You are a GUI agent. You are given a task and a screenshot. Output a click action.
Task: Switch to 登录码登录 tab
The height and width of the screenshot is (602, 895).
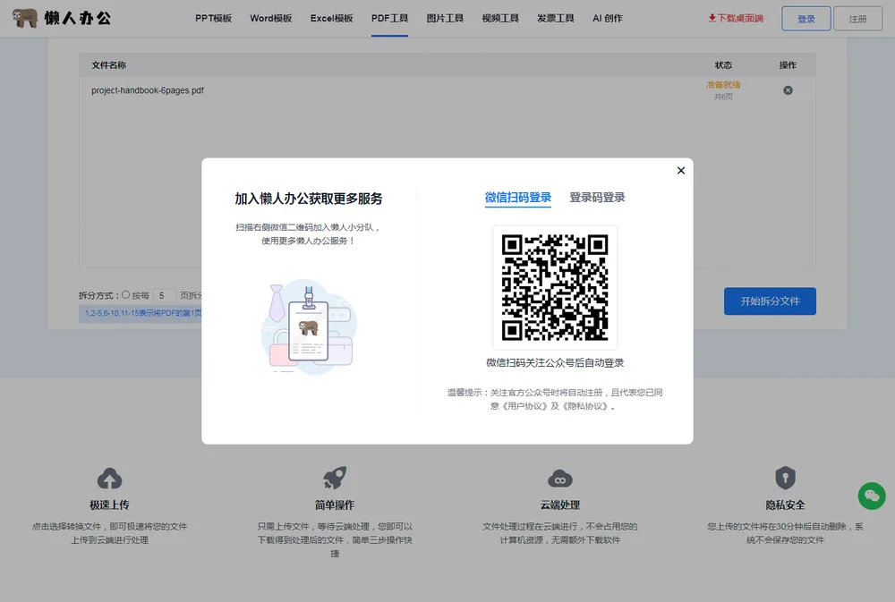(x=597, y=198)
